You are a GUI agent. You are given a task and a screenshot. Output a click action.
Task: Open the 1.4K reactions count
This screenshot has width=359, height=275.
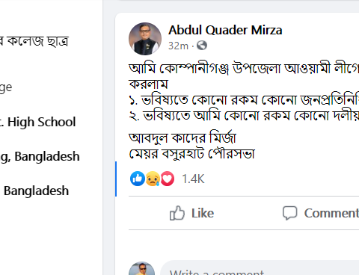click(193, 179)
